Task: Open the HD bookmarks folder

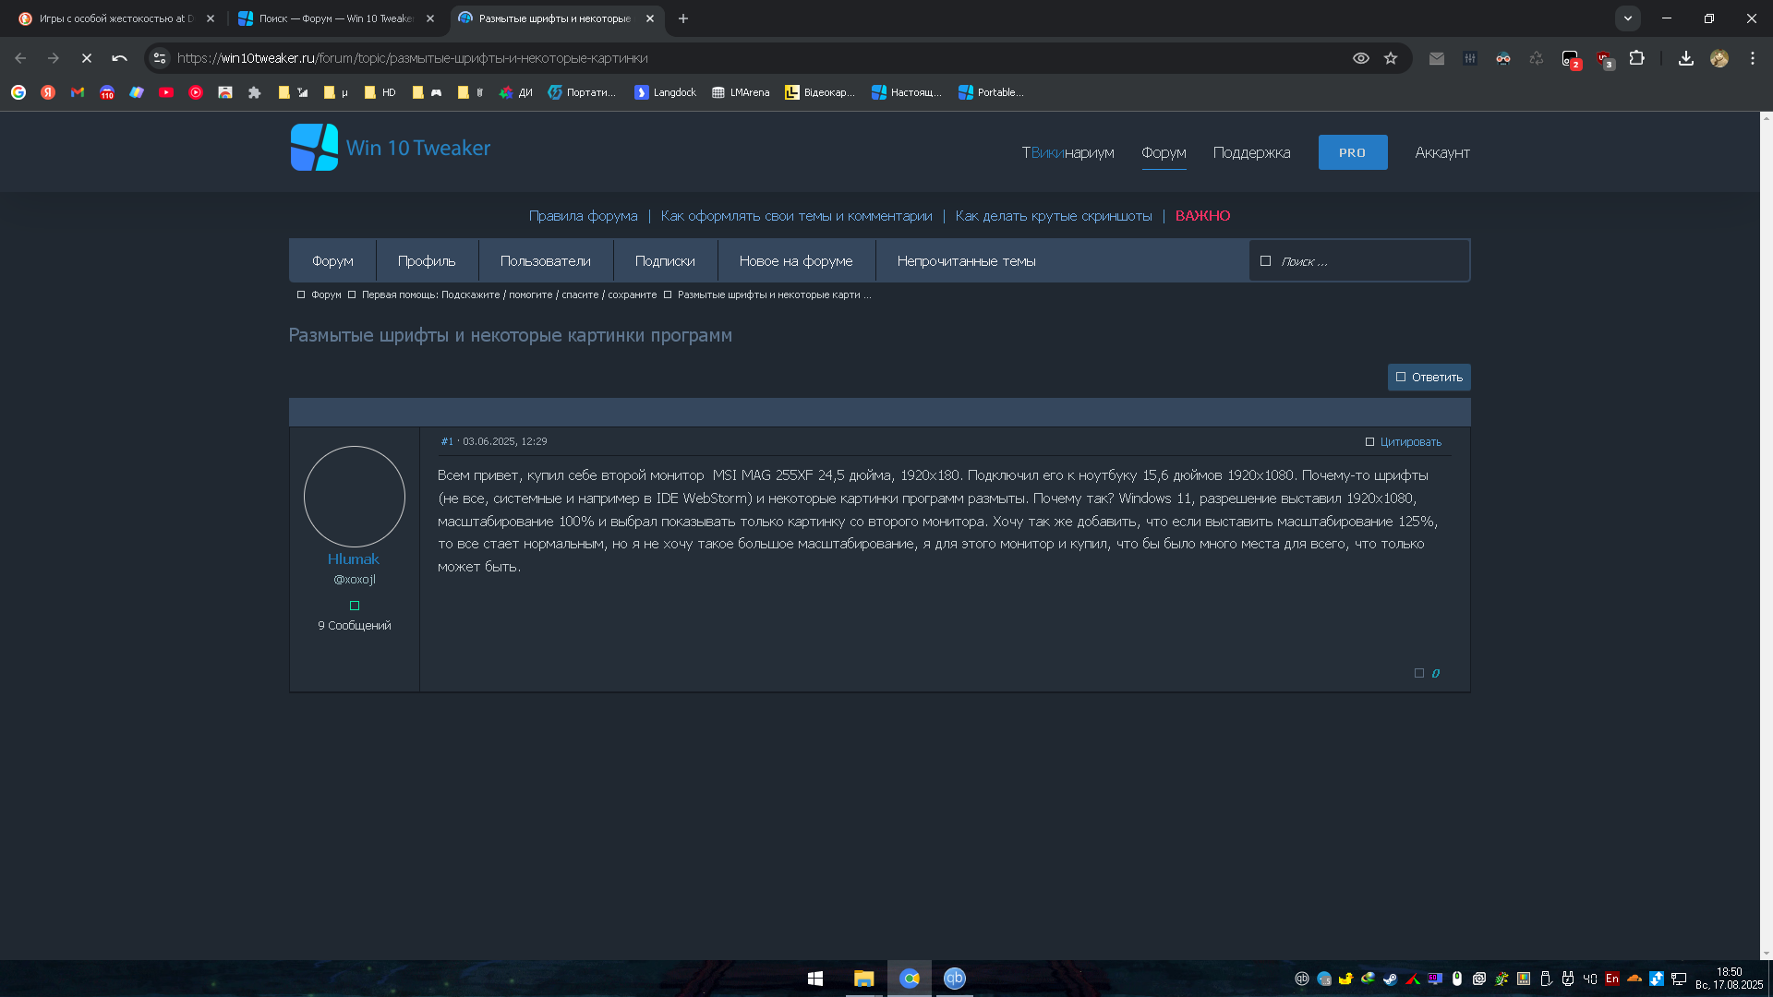Action: click(x=380, y=92)
